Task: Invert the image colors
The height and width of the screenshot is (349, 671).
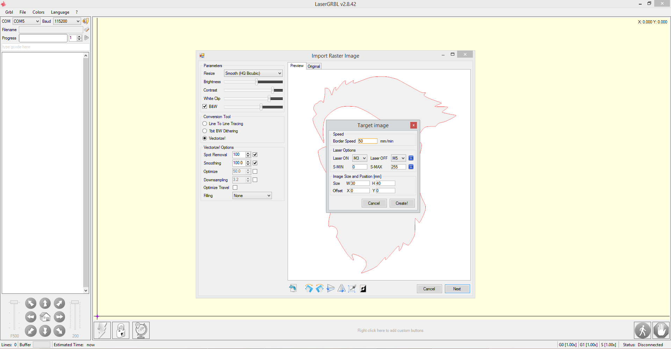Action: (363, 289)
